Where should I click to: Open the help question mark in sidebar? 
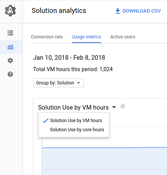pos(10,74)
